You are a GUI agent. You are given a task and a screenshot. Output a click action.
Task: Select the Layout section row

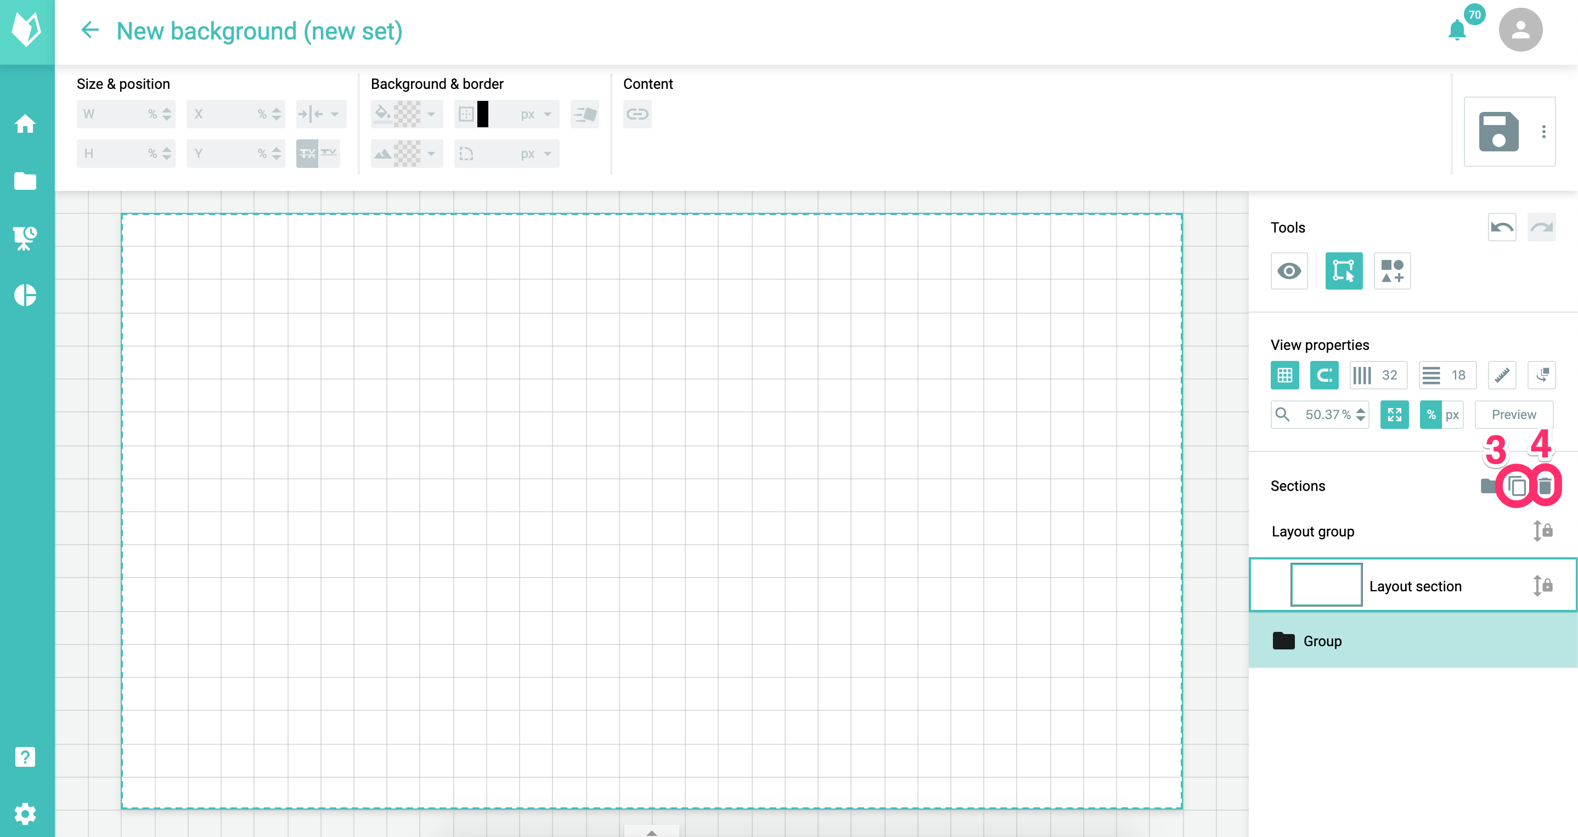click(1413, 585)
